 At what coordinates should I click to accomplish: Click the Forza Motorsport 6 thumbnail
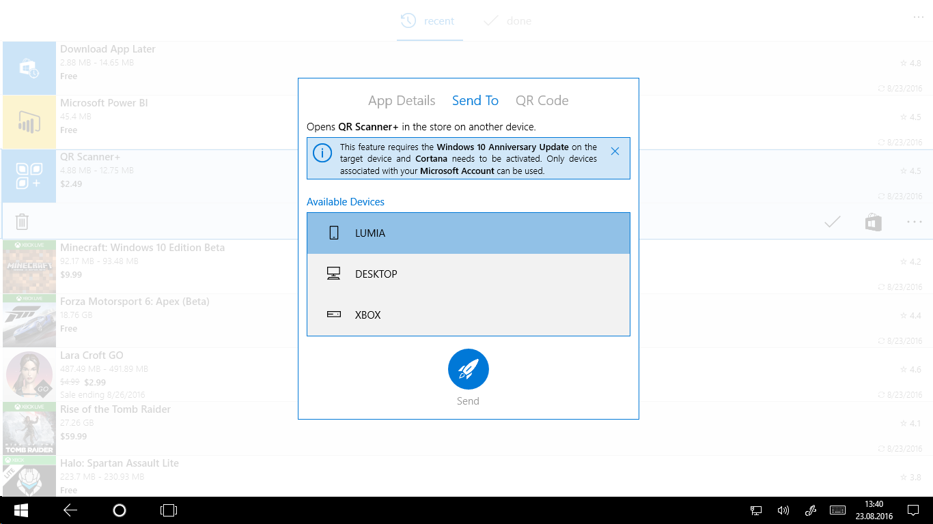(x=29, y=321)
